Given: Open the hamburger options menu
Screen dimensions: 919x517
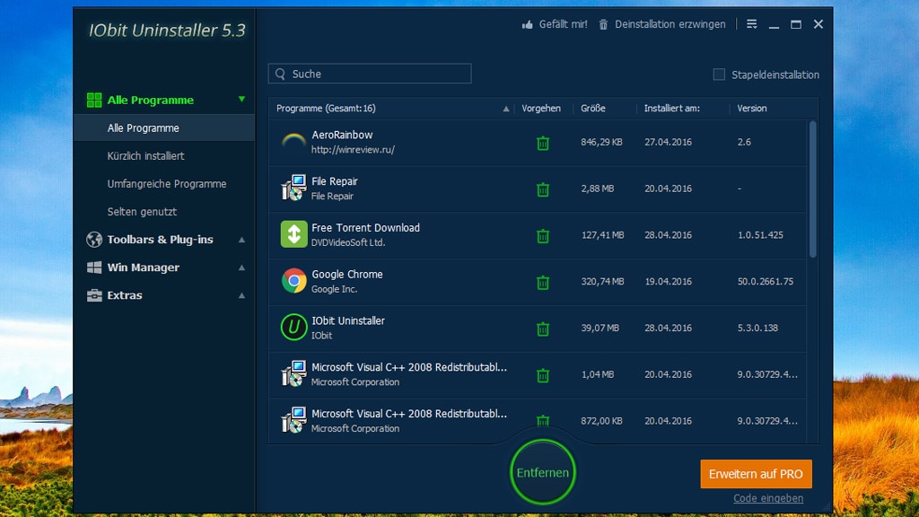Looking at the screenshot, I should pyautogui.click(x=752, y=24).
